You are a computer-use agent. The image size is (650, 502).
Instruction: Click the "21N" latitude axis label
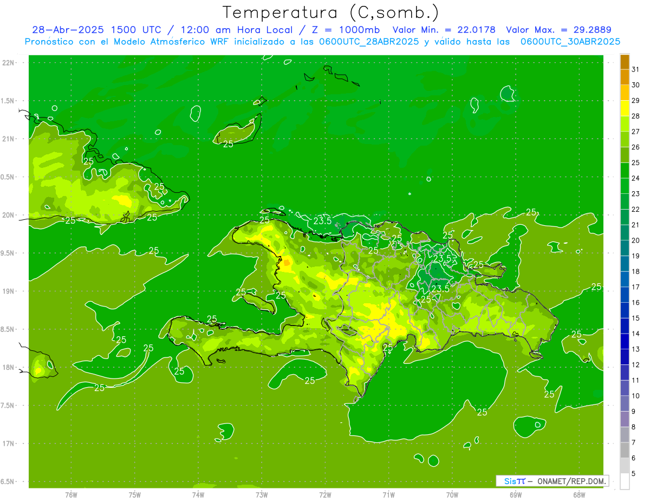click(8, 139)
